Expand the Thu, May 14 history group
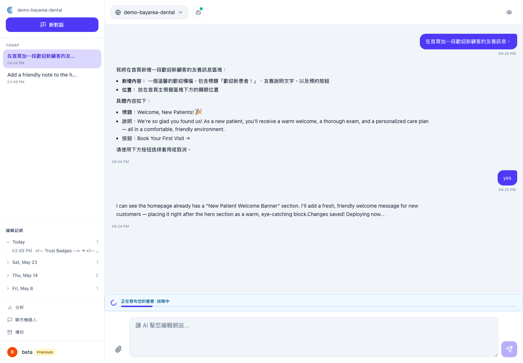The height and width of the screenshot is (363, 523). coord(52,276)
